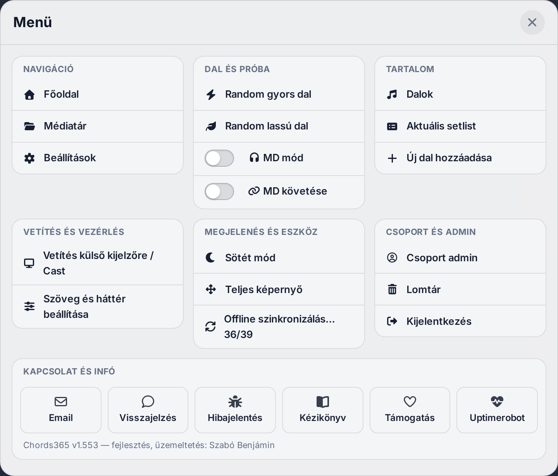Click the sliders icon for Szöveg és háttér
Image resolution: width=558 pixels, height=476 pixels.
(29, 306)
